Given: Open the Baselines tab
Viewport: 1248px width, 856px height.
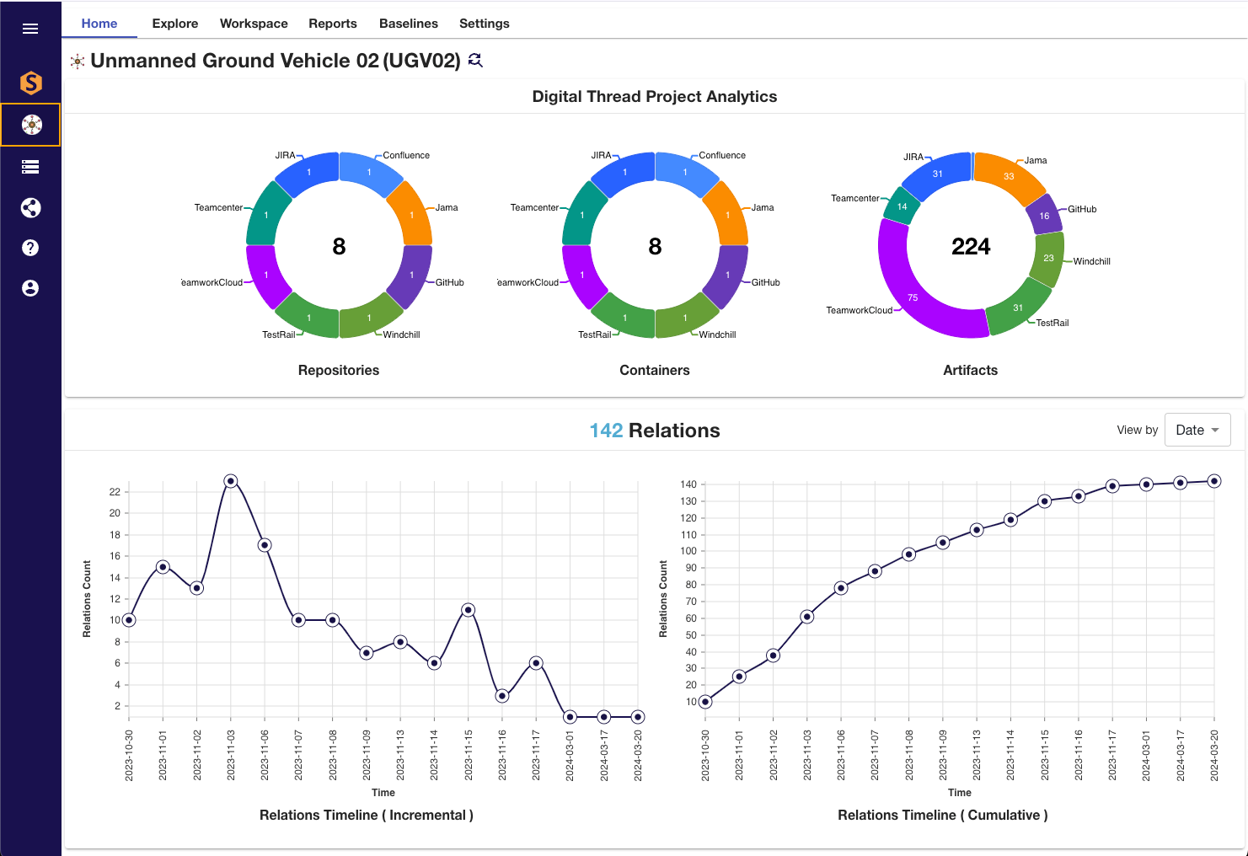Looking at the screenshot, I should [408, 24].
